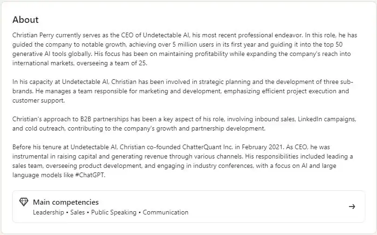
Task: Click the text 'February 2021'
Action: [261, 147]
